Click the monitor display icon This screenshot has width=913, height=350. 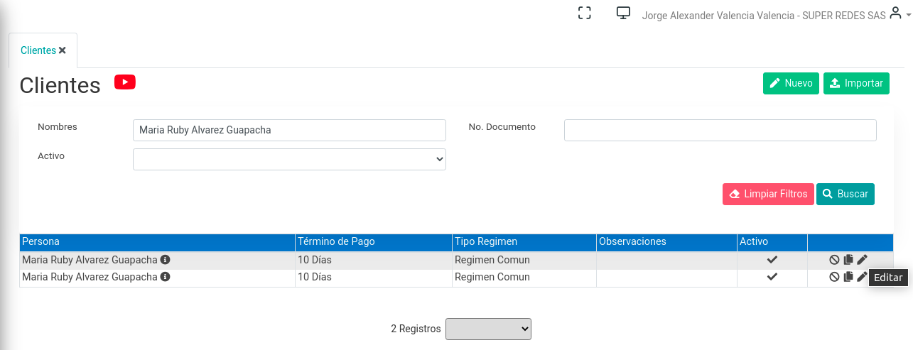(x=623, y=13)
